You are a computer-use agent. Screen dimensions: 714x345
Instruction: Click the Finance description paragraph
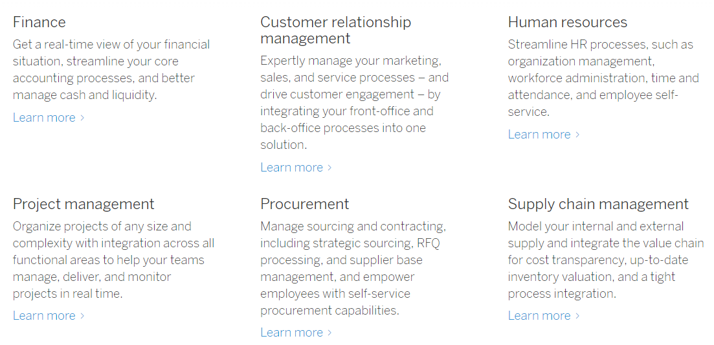pos(111,70)
